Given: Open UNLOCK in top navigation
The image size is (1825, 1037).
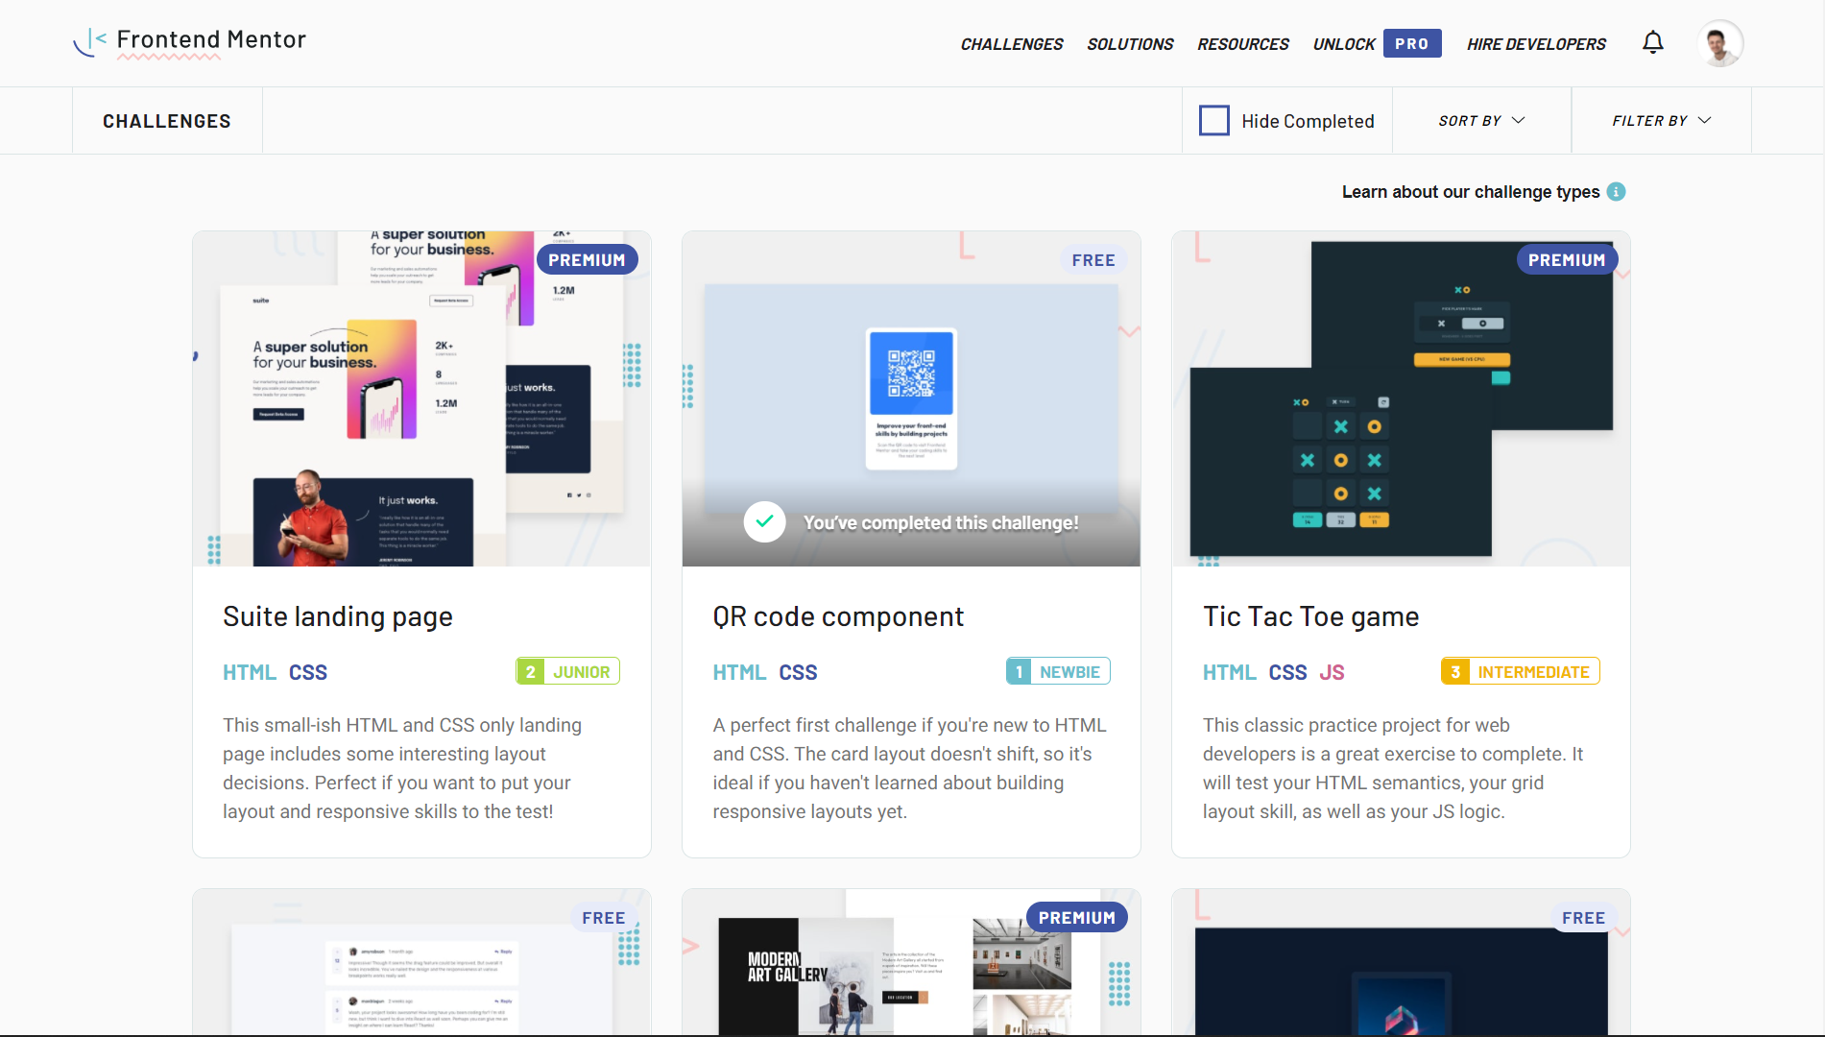Looking at the screenshot, I should click(x=1344, y=44).
